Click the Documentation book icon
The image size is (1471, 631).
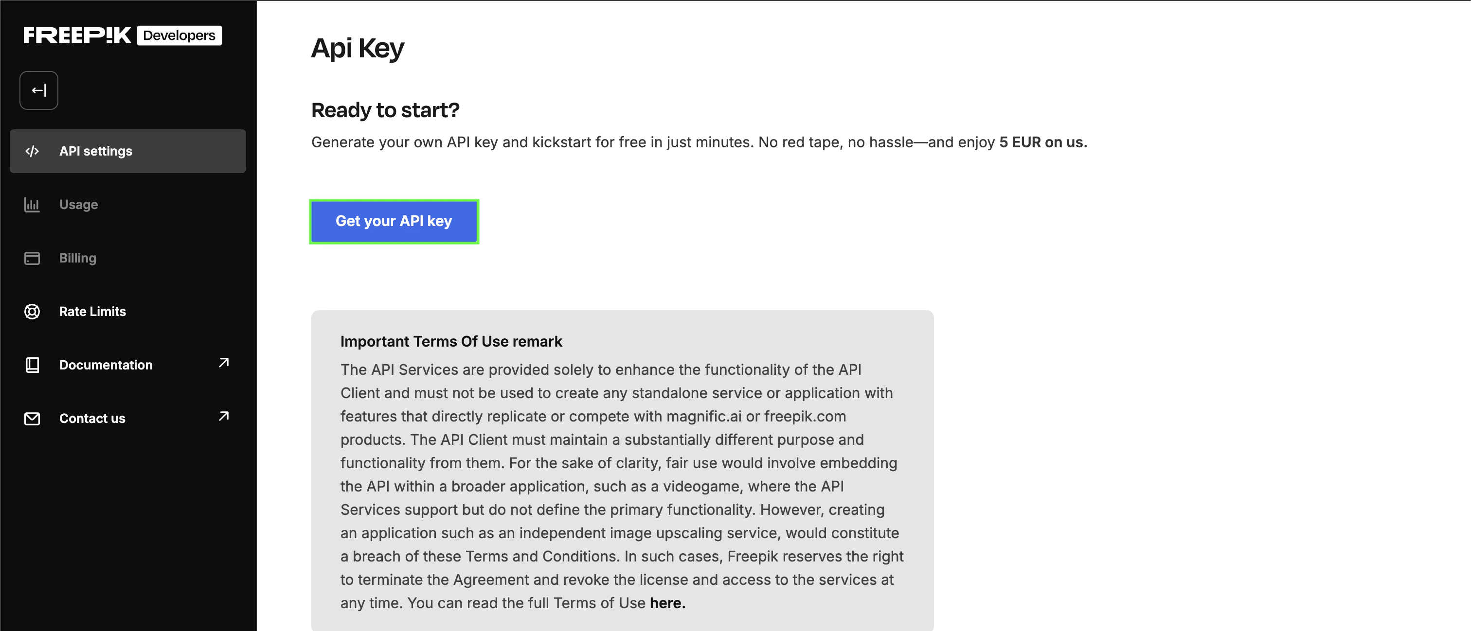click(32, 365)
